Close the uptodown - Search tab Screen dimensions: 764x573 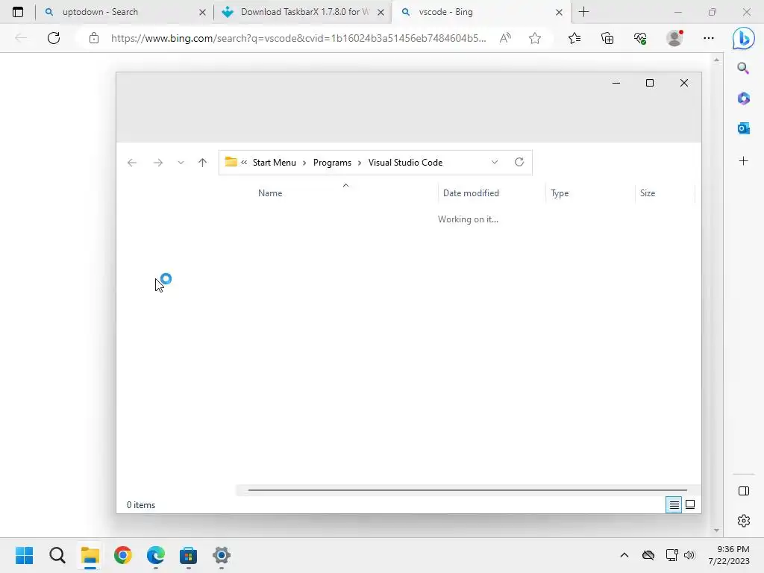tap(202, 12)
